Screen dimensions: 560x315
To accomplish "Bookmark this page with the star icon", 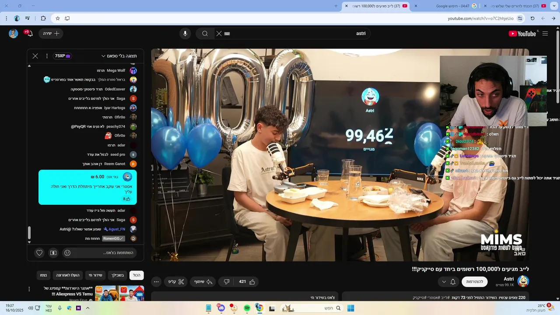I will pos(57,18).
